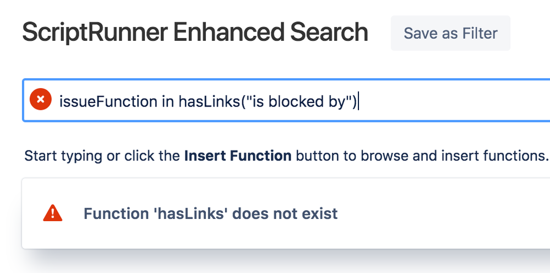Focus the JQL query input field
This screenshot has width=550, height=273.
click(286, 100)
